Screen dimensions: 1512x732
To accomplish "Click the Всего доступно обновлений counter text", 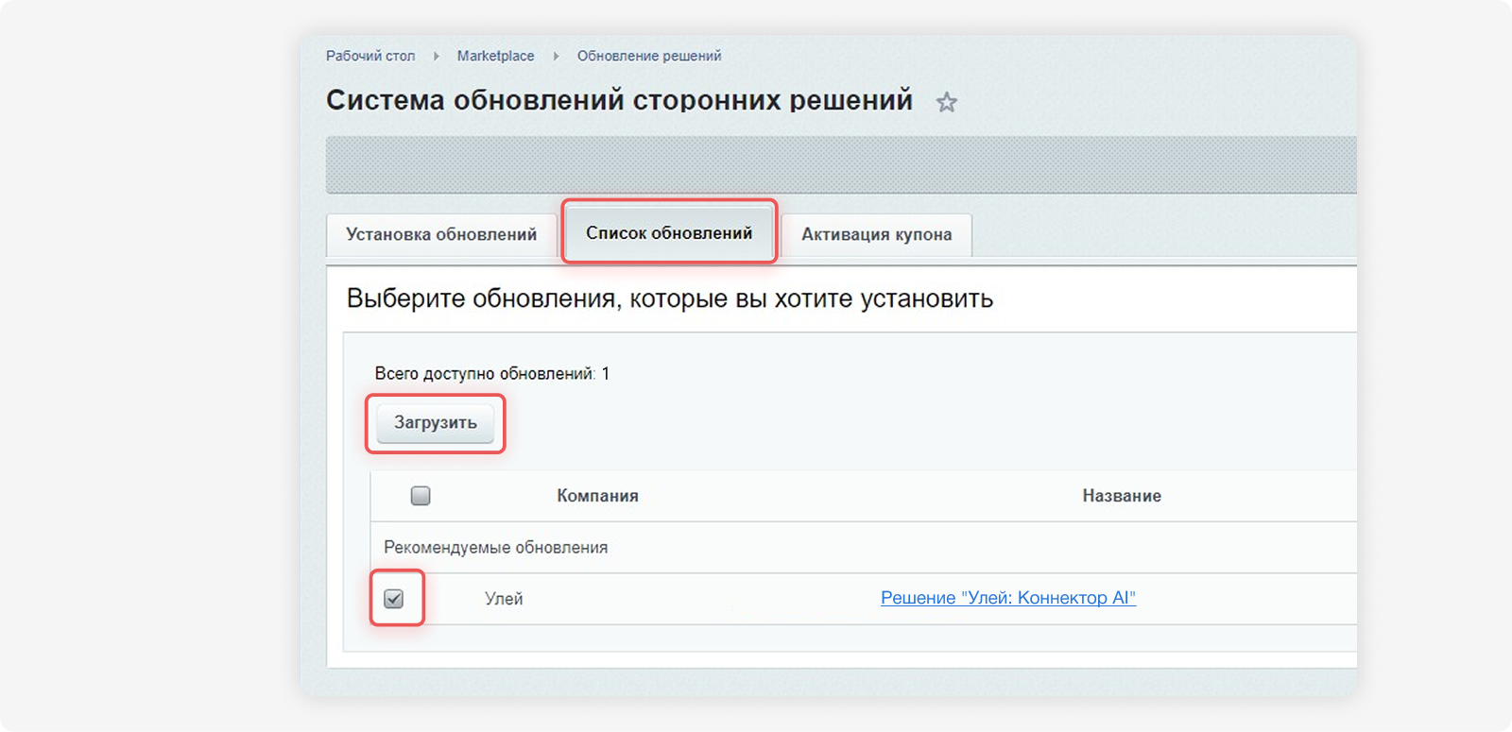I will click(492, 374).
